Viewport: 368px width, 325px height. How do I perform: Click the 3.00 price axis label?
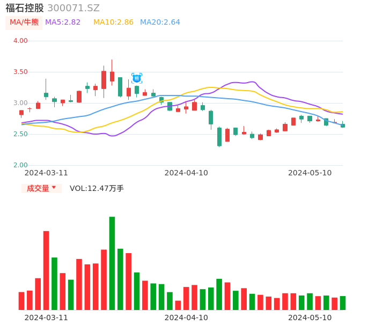20,103
